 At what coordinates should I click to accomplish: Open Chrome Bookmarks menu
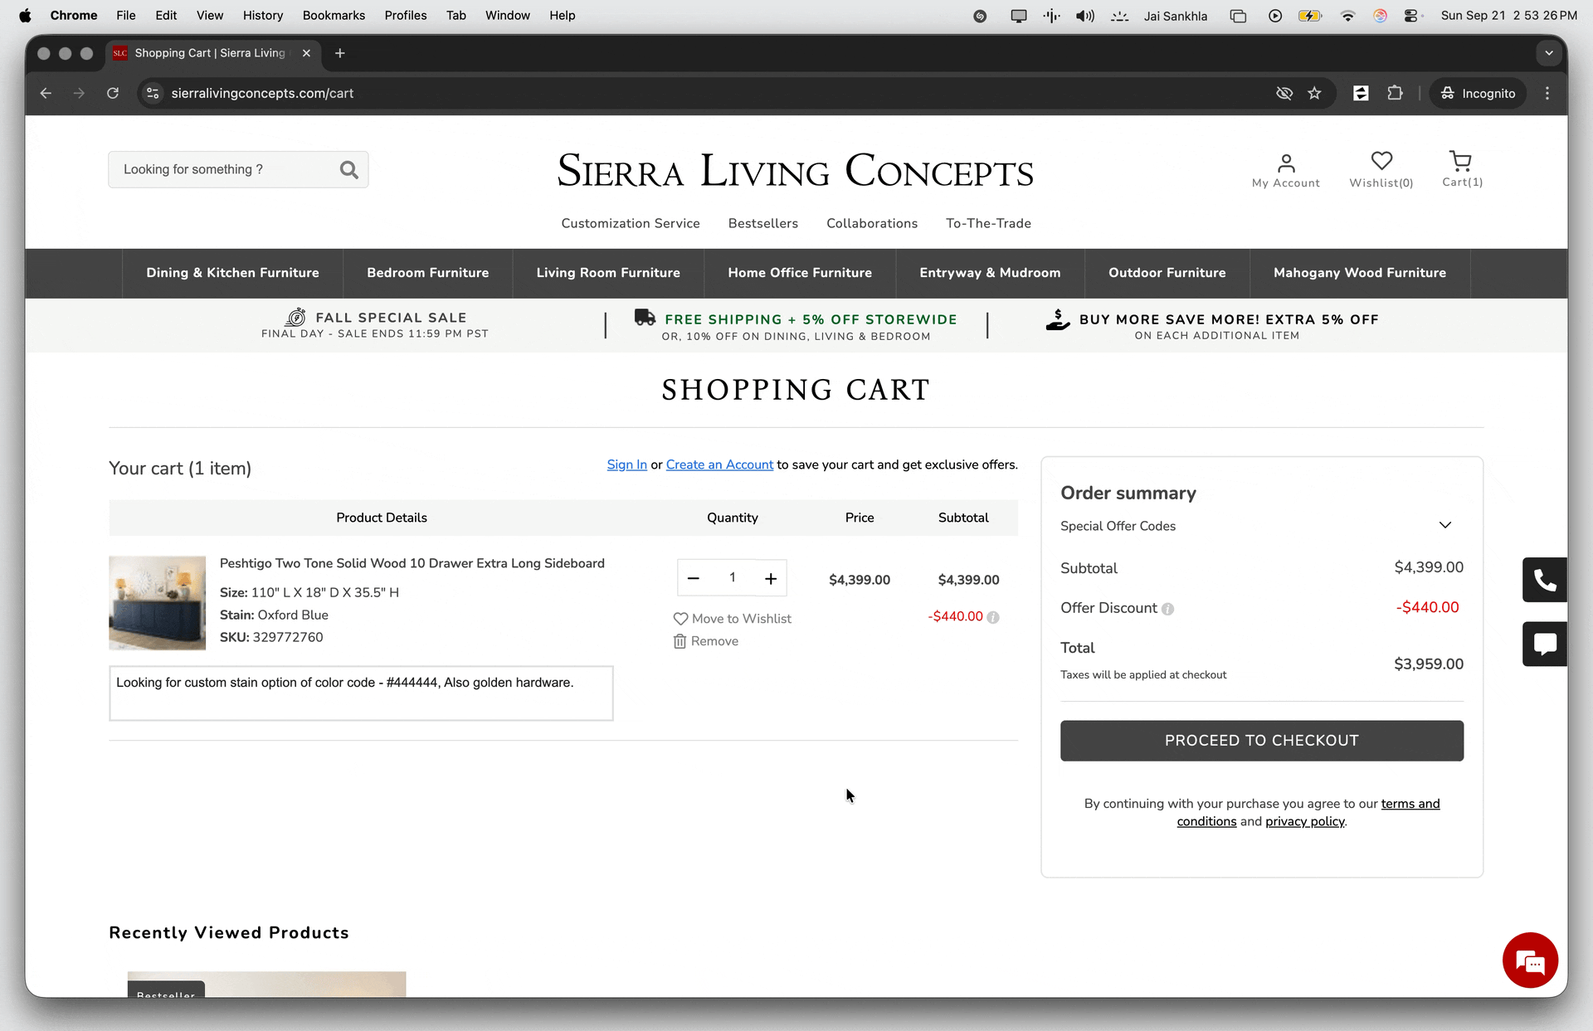click(x=334, y=15)
